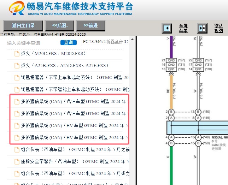Image resolution: width=228 pixels, height=185 pixels.
Task: Click the 返回主目录 button
Action: pyautogui.click(x=23, y=25)
